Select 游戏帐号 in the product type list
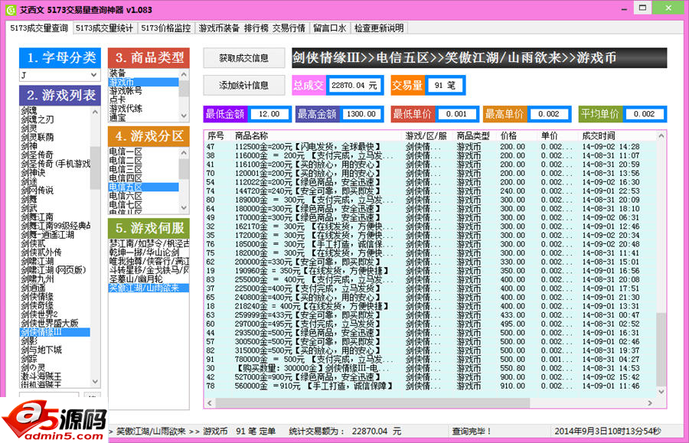 (126, 90)
